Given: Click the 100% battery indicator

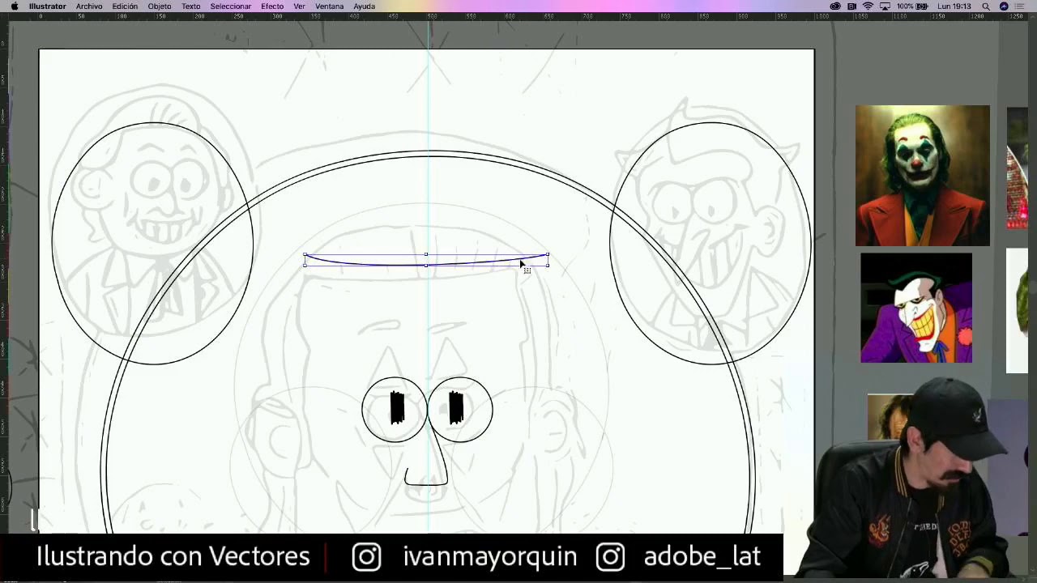Looking at the screenshot, I should (x=912, y=6).
